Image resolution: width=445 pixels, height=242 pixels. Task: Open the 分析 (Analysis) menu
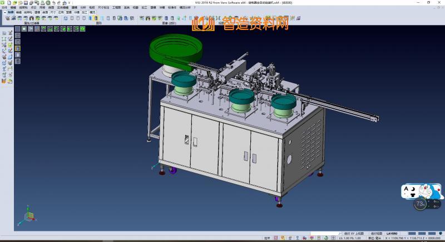point(83,7)
